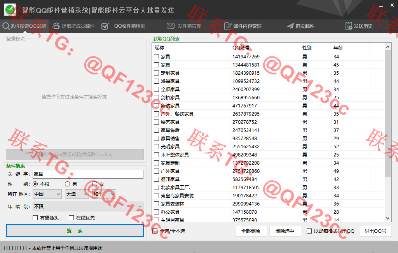This screenshot has height=253, width=398.
Task: Click the paper plane icon beside 群发邮件
Action: [x=290, y=26]
